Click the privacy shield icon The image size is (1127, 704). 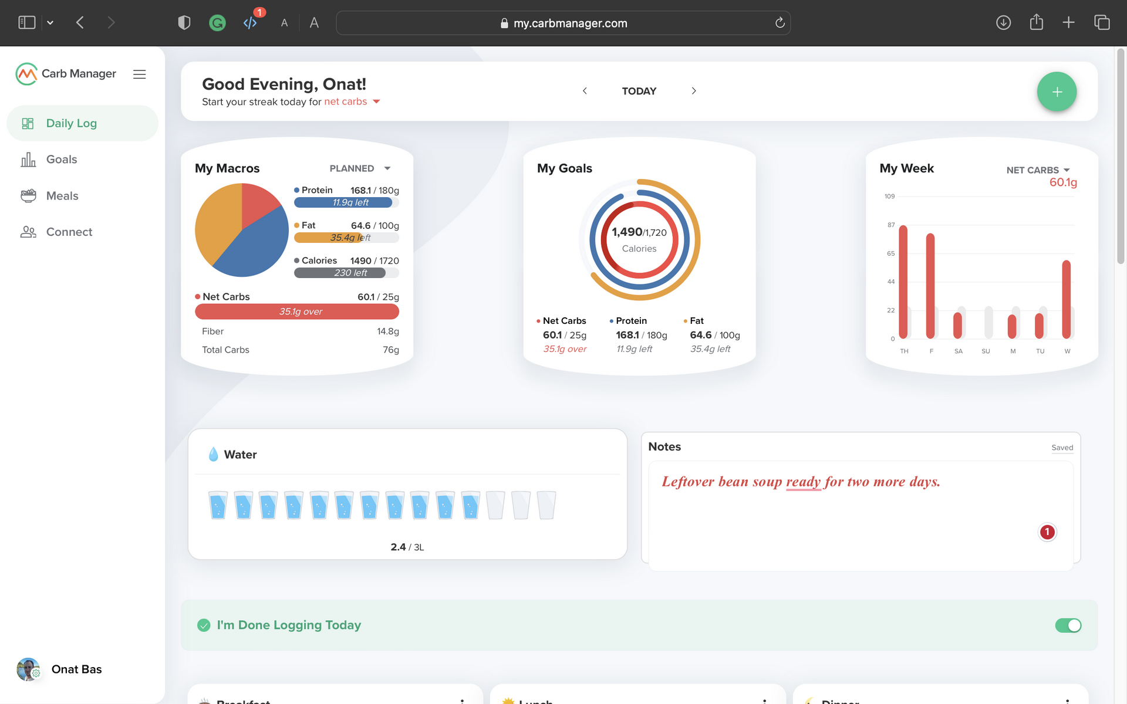[184, 23]
